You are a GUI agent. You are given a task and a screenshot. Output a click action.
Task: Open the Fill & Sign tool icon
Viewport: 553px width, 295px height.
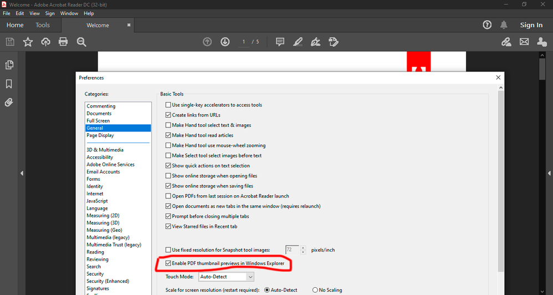(x=316, y=42)
